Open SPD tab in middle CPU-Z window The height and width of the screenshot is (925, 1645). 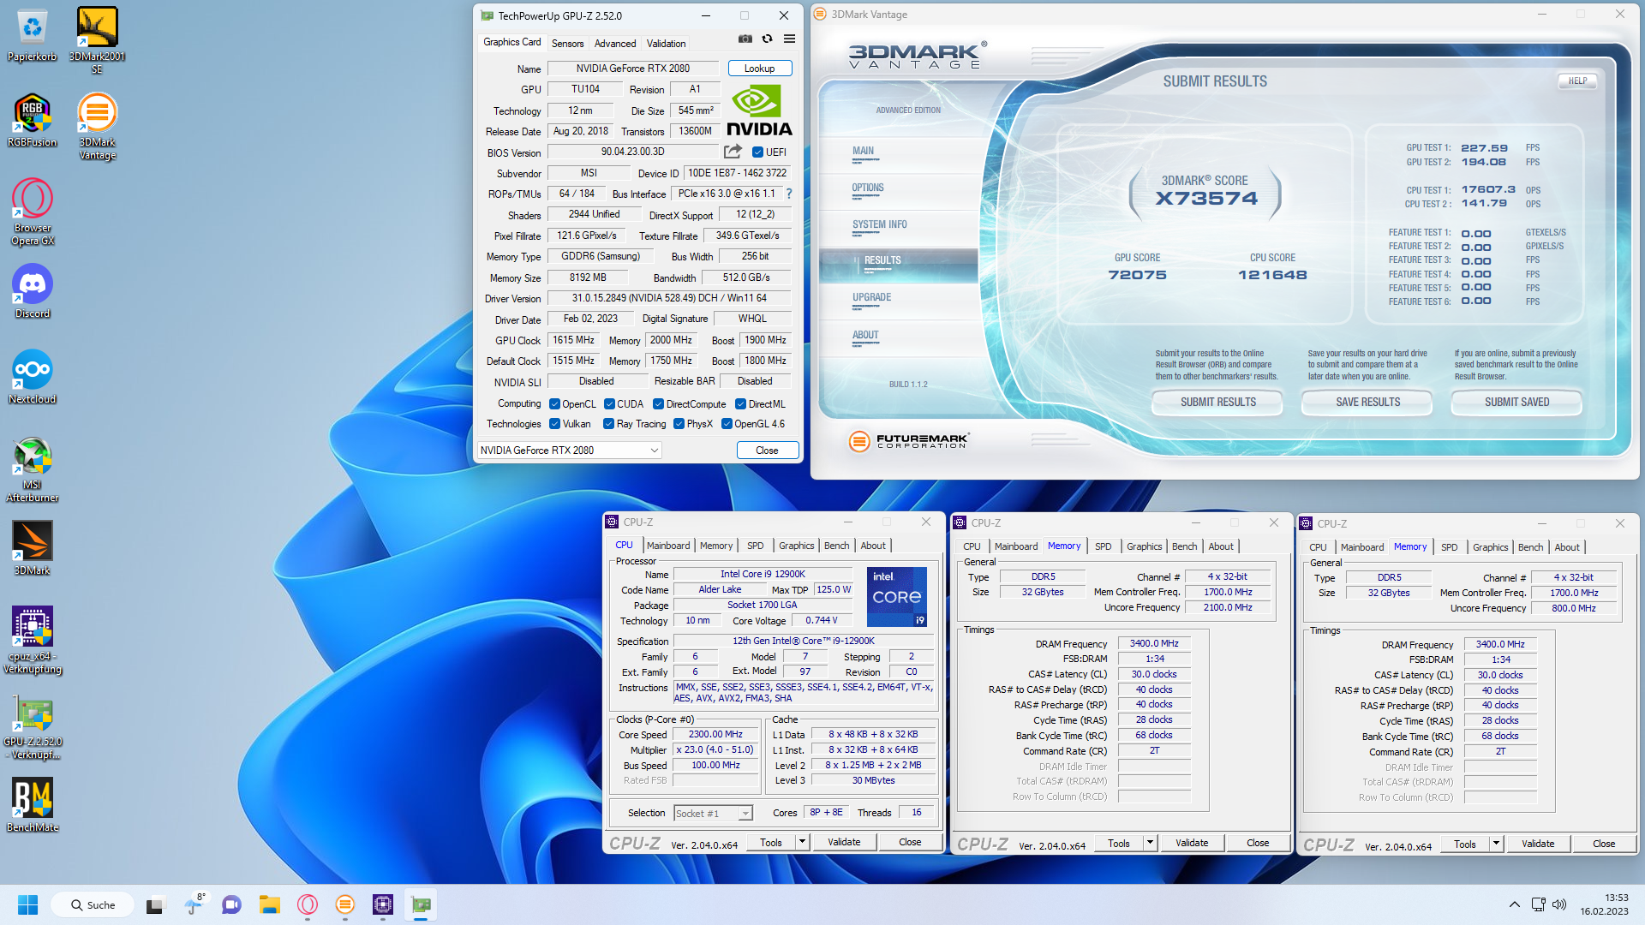[1104, 546]
